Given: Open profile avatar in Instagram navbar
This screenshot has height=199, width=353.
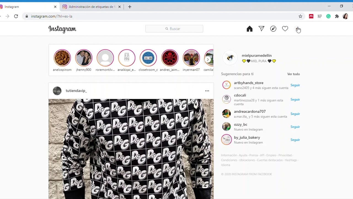Looking at the screenshot, I should point(297,29).
